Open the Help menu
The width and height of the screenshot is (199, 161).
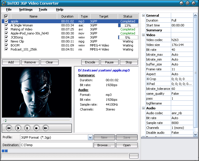(60, 9)
